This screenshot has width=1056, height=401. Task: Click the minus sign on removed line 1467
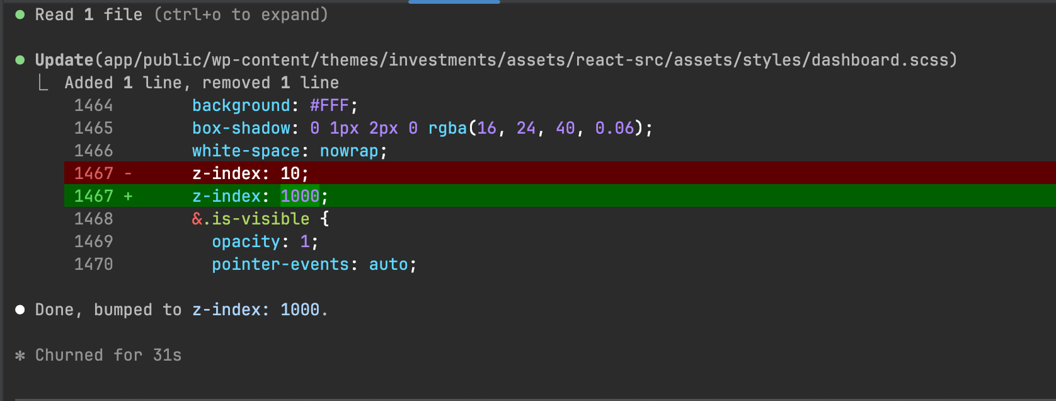pos(128,173)
